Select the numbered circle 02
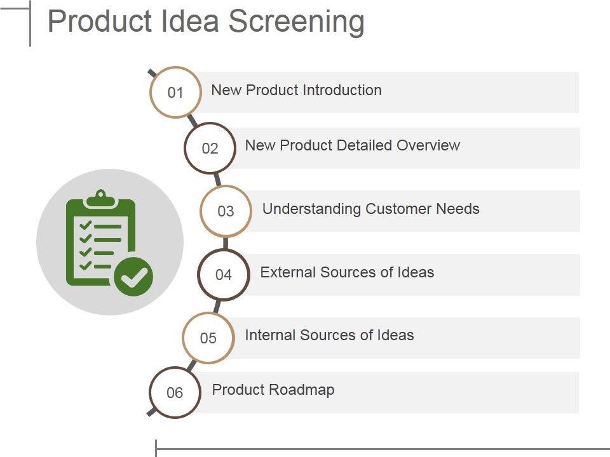Viewport: 610px width, 457px height. pyautogui.click(x=210, y=149)
